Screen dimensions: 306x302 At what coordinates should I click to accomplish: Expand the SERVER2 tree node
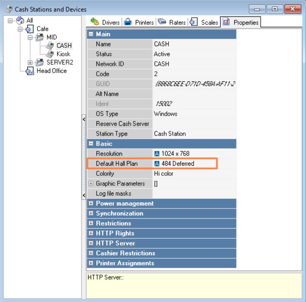pyautogui.click(x=30, y=62)
